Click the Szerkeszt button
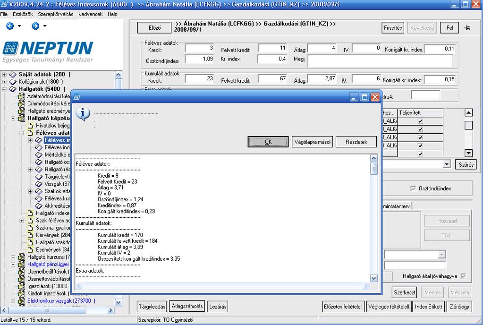Screen dimensions: 483x325 click(405, 292)
